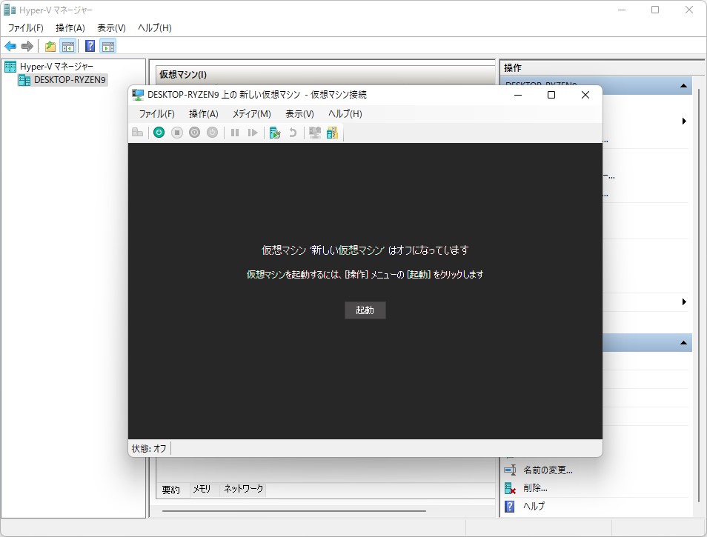The height and width of the screenshot is (537, 707).
Task: Click the horizontal scrollbar below the tabs
Action: [x=294, y=511]
